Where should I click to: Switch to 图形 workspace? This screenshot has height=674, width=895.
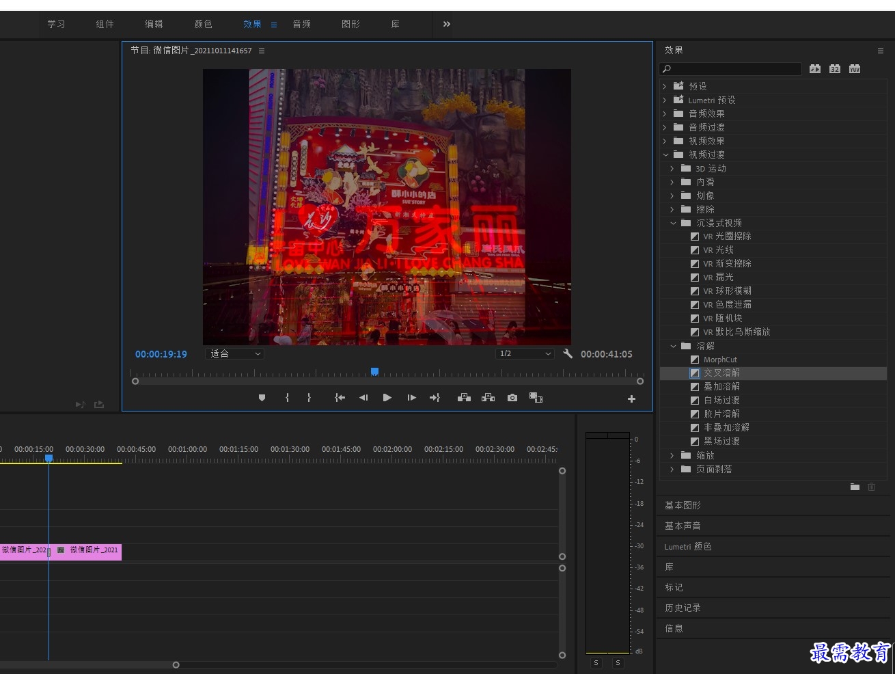[x=350, y=24]
